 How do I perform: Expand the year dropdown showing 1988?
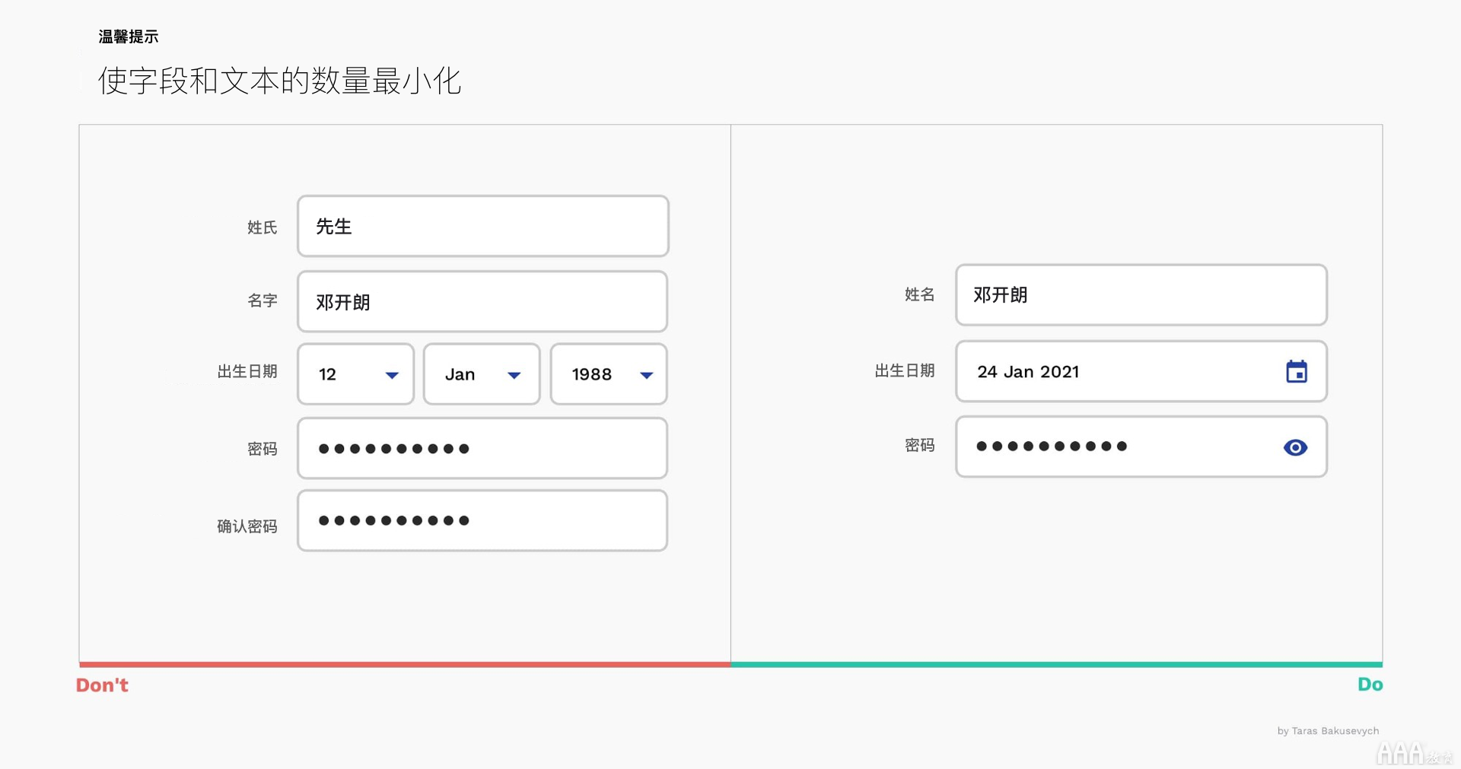609,374
